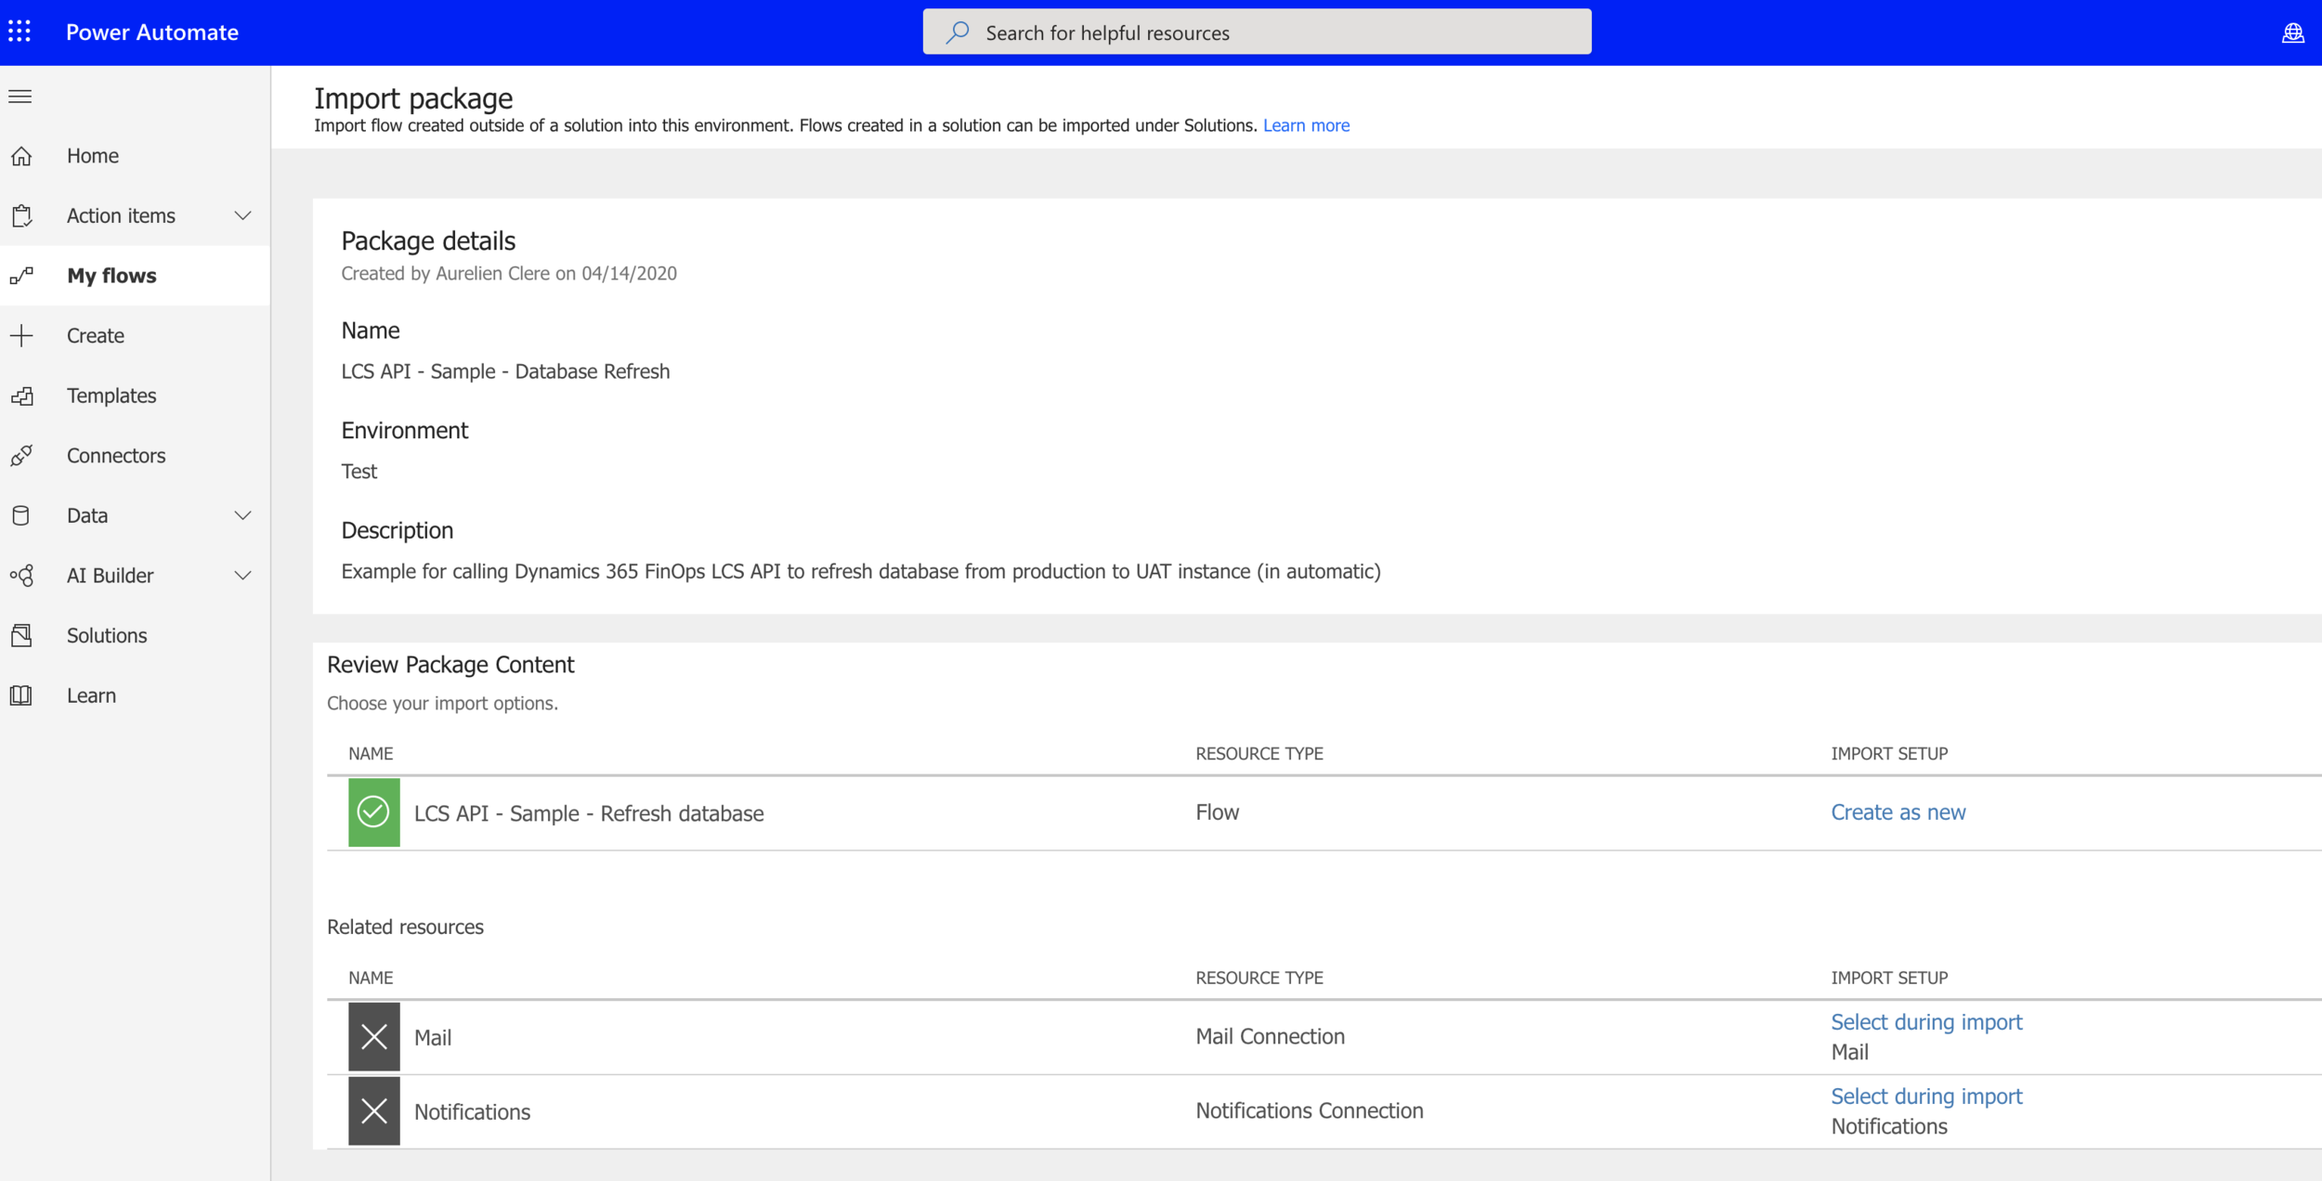
Task: Click Select during import for Notifications
Action: tap(1926, 1096)
